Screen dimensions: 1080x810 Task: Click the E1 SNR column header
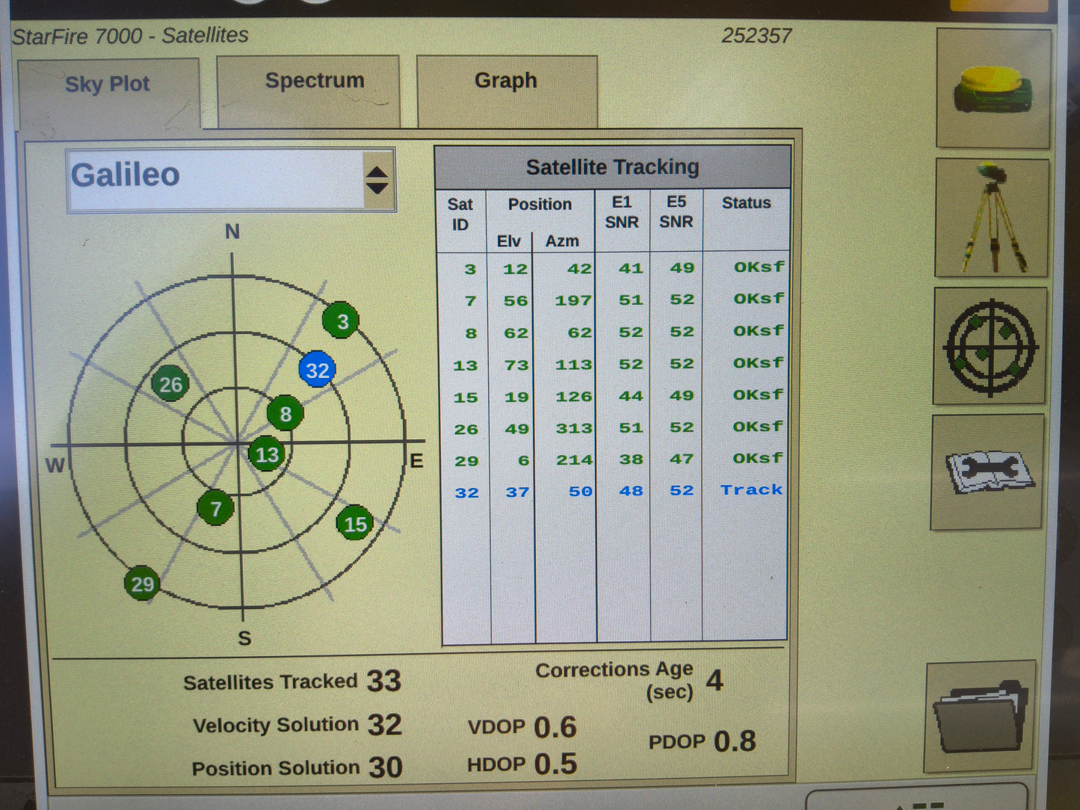pyautogui.click(x=622, y=212)
